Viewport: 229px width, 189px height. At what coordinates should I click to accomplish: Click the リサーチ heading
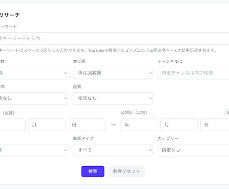point(9,15)
